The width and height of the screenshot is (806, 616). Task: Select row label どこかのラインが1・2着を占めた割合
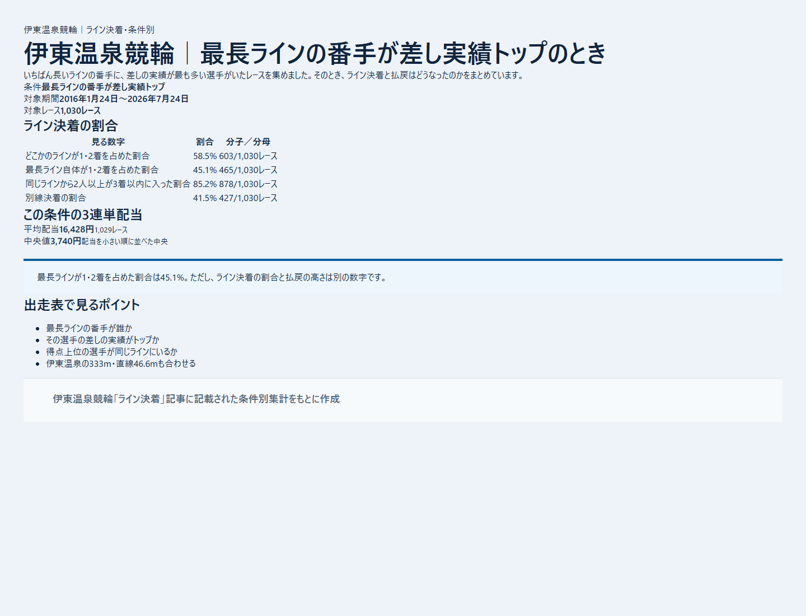(87, 156)
